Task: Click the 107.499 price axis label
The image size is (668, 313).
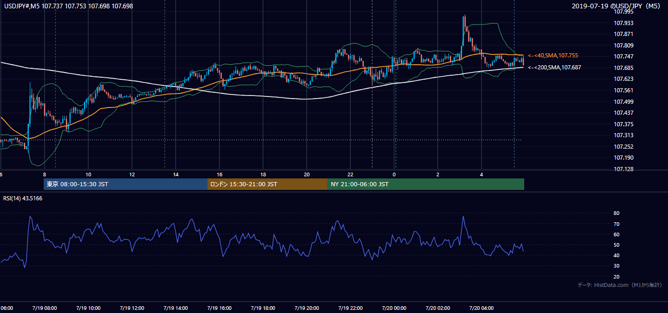Action: click(x=625, y=102)
